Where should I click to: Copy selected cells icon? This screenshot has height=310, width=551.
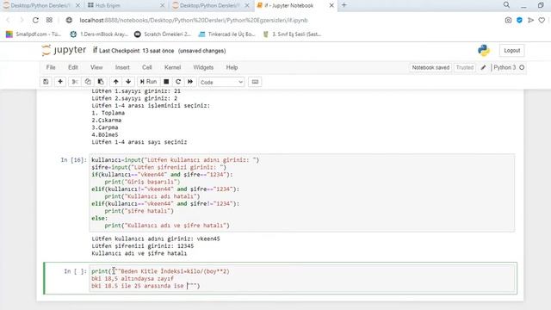[88, 82]
